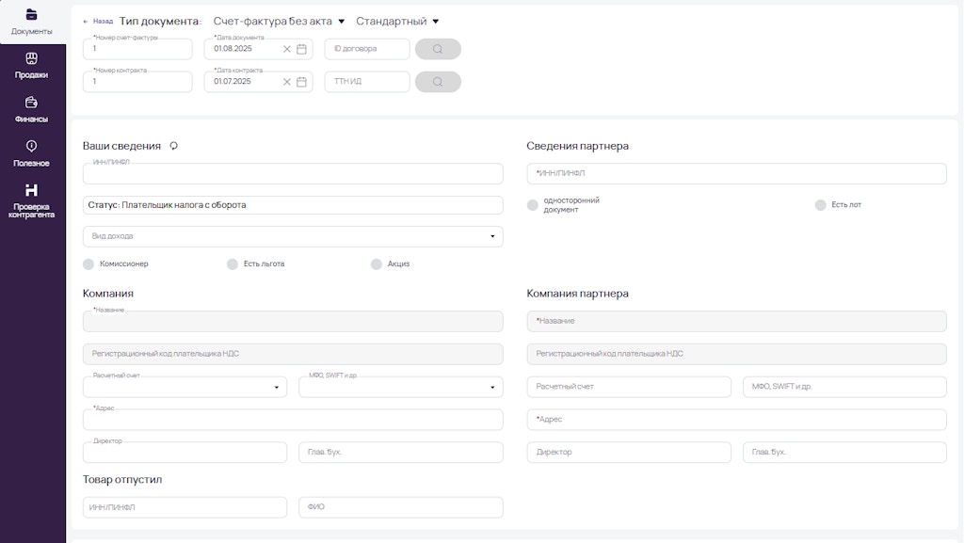Viewport: 964px width, 543px height.
Task: Open the Счет-фактура без акта document type dropdown
Action: 280,22
